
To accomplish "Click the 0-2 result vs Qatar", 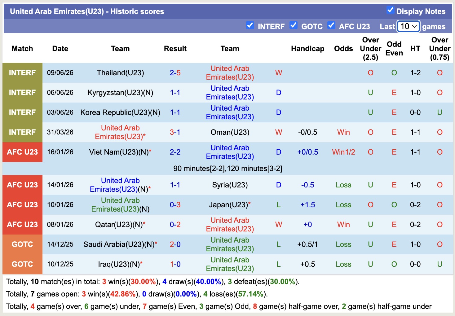I will pyautogui.click(x=175, y=225).
